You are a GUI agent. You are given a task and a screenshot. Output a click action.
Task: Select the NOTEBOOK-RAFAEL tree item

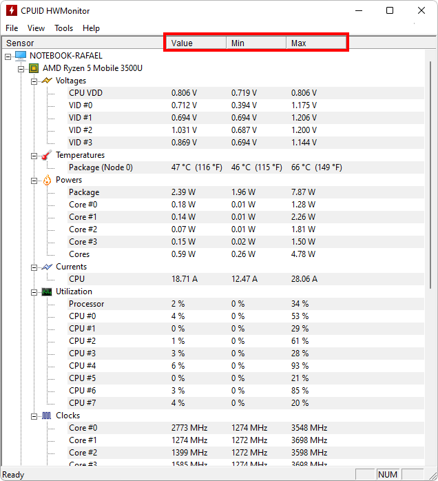pos(66,56)
